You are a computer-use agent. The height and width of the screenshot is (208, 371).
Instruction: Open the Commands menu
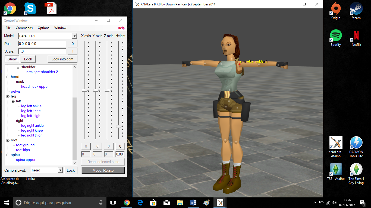24,28
